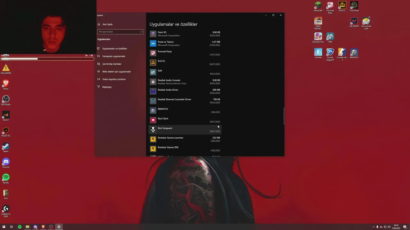Open Kick desktop shortcut
Image resolution: width=410 pixels, height=230 pixels.
(6, 194)
